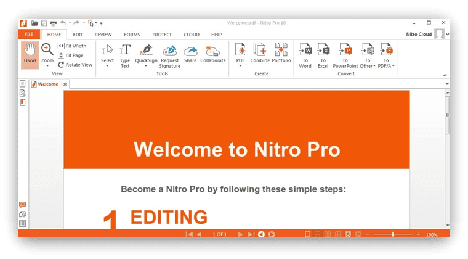Click the zoom out minus button
Image resolution: width=468 pixels, height=259 pixels.
pos(368,234)
